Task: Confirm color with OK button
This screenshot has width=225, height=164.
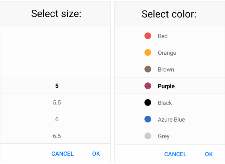Action: (209, 154)
